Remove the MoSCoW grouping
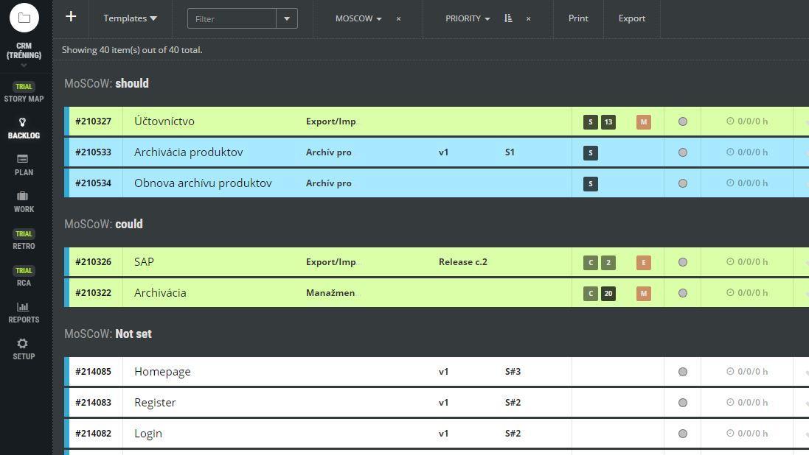Image resolution: width=809 pixels, height=455 pixels. (398, 18)
